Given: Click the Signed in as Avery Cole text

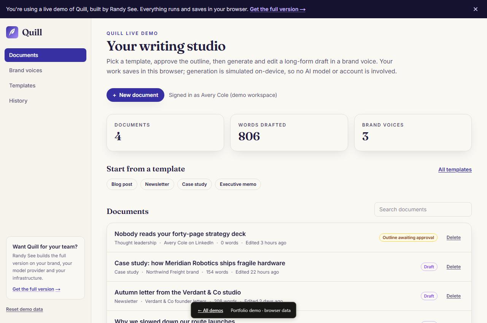Looking at the screenshot, I should (223, 95).
